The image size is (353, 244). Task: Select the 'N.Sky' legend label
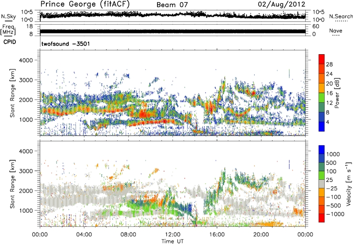pos(8,16)
